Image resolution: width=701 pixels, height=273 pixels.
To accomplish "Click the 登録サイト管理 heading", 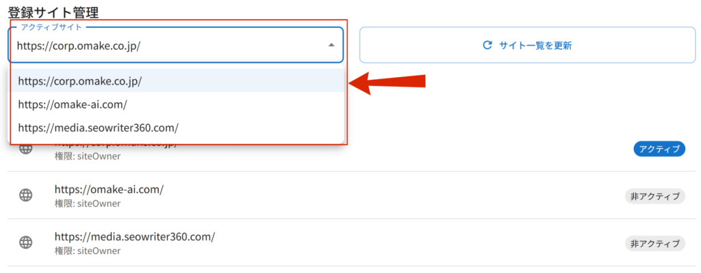I will [x=53, y=12].
